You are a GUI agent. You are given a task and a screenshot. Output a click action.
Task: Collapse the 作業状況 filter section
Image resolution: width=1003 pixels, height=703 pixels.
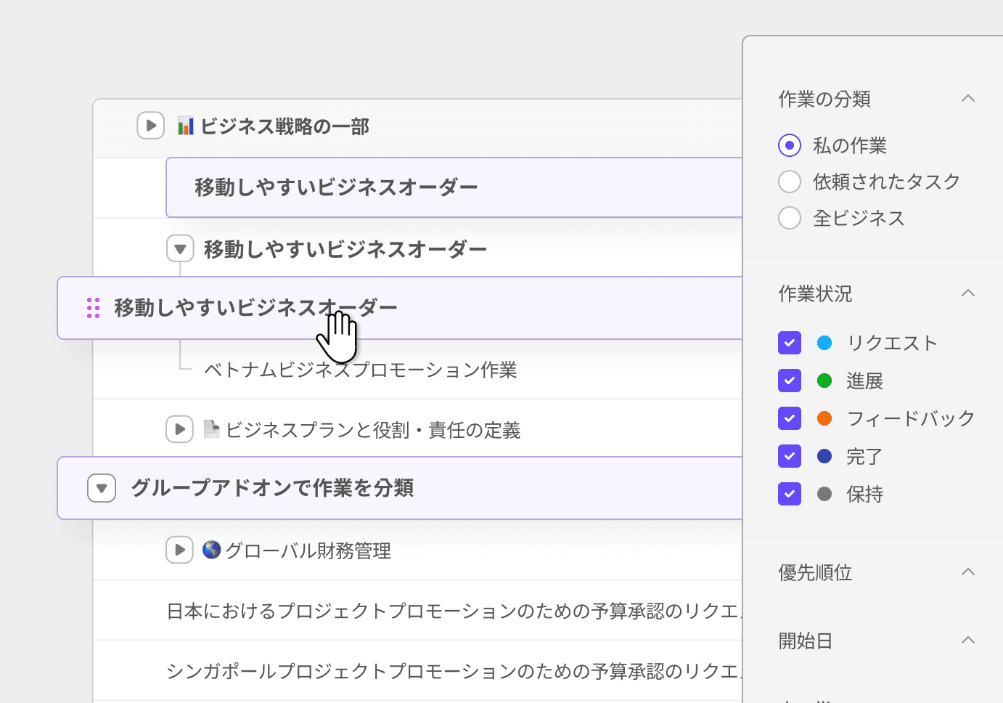click(967, 293)
